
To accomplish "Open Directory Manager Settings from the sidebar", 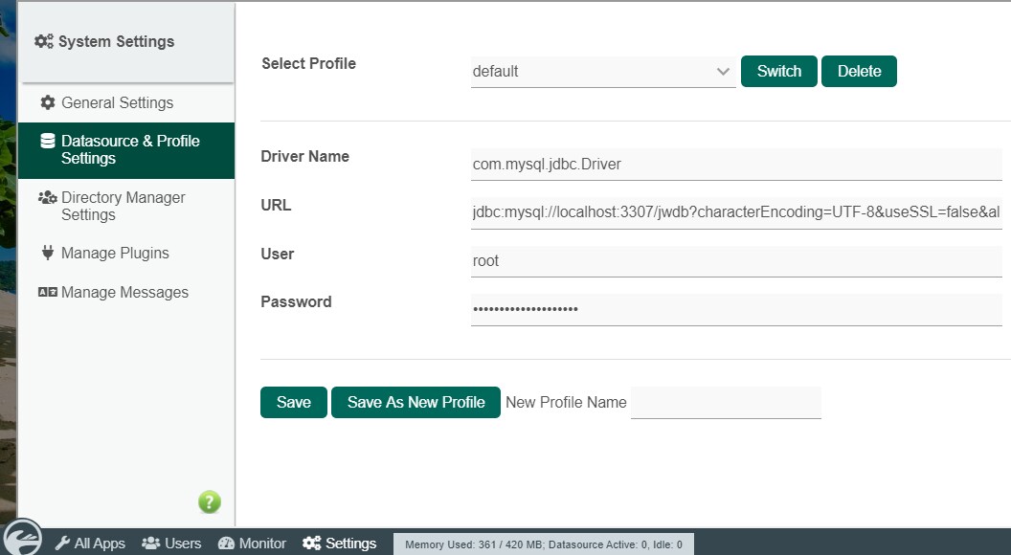I will [x=123, y=206].
